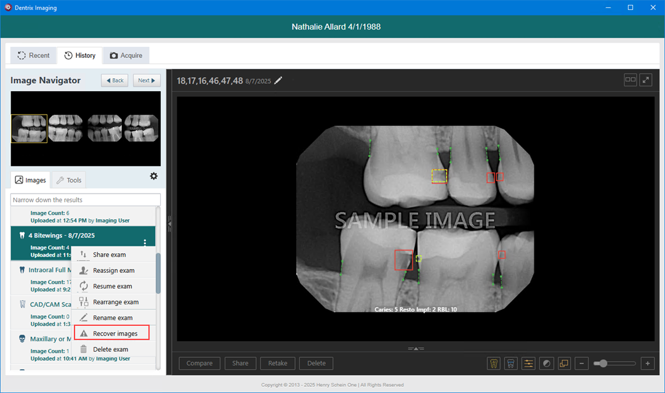Toggle side-by-side dual view layout
665x393 pixels.
tap(630, 80)
